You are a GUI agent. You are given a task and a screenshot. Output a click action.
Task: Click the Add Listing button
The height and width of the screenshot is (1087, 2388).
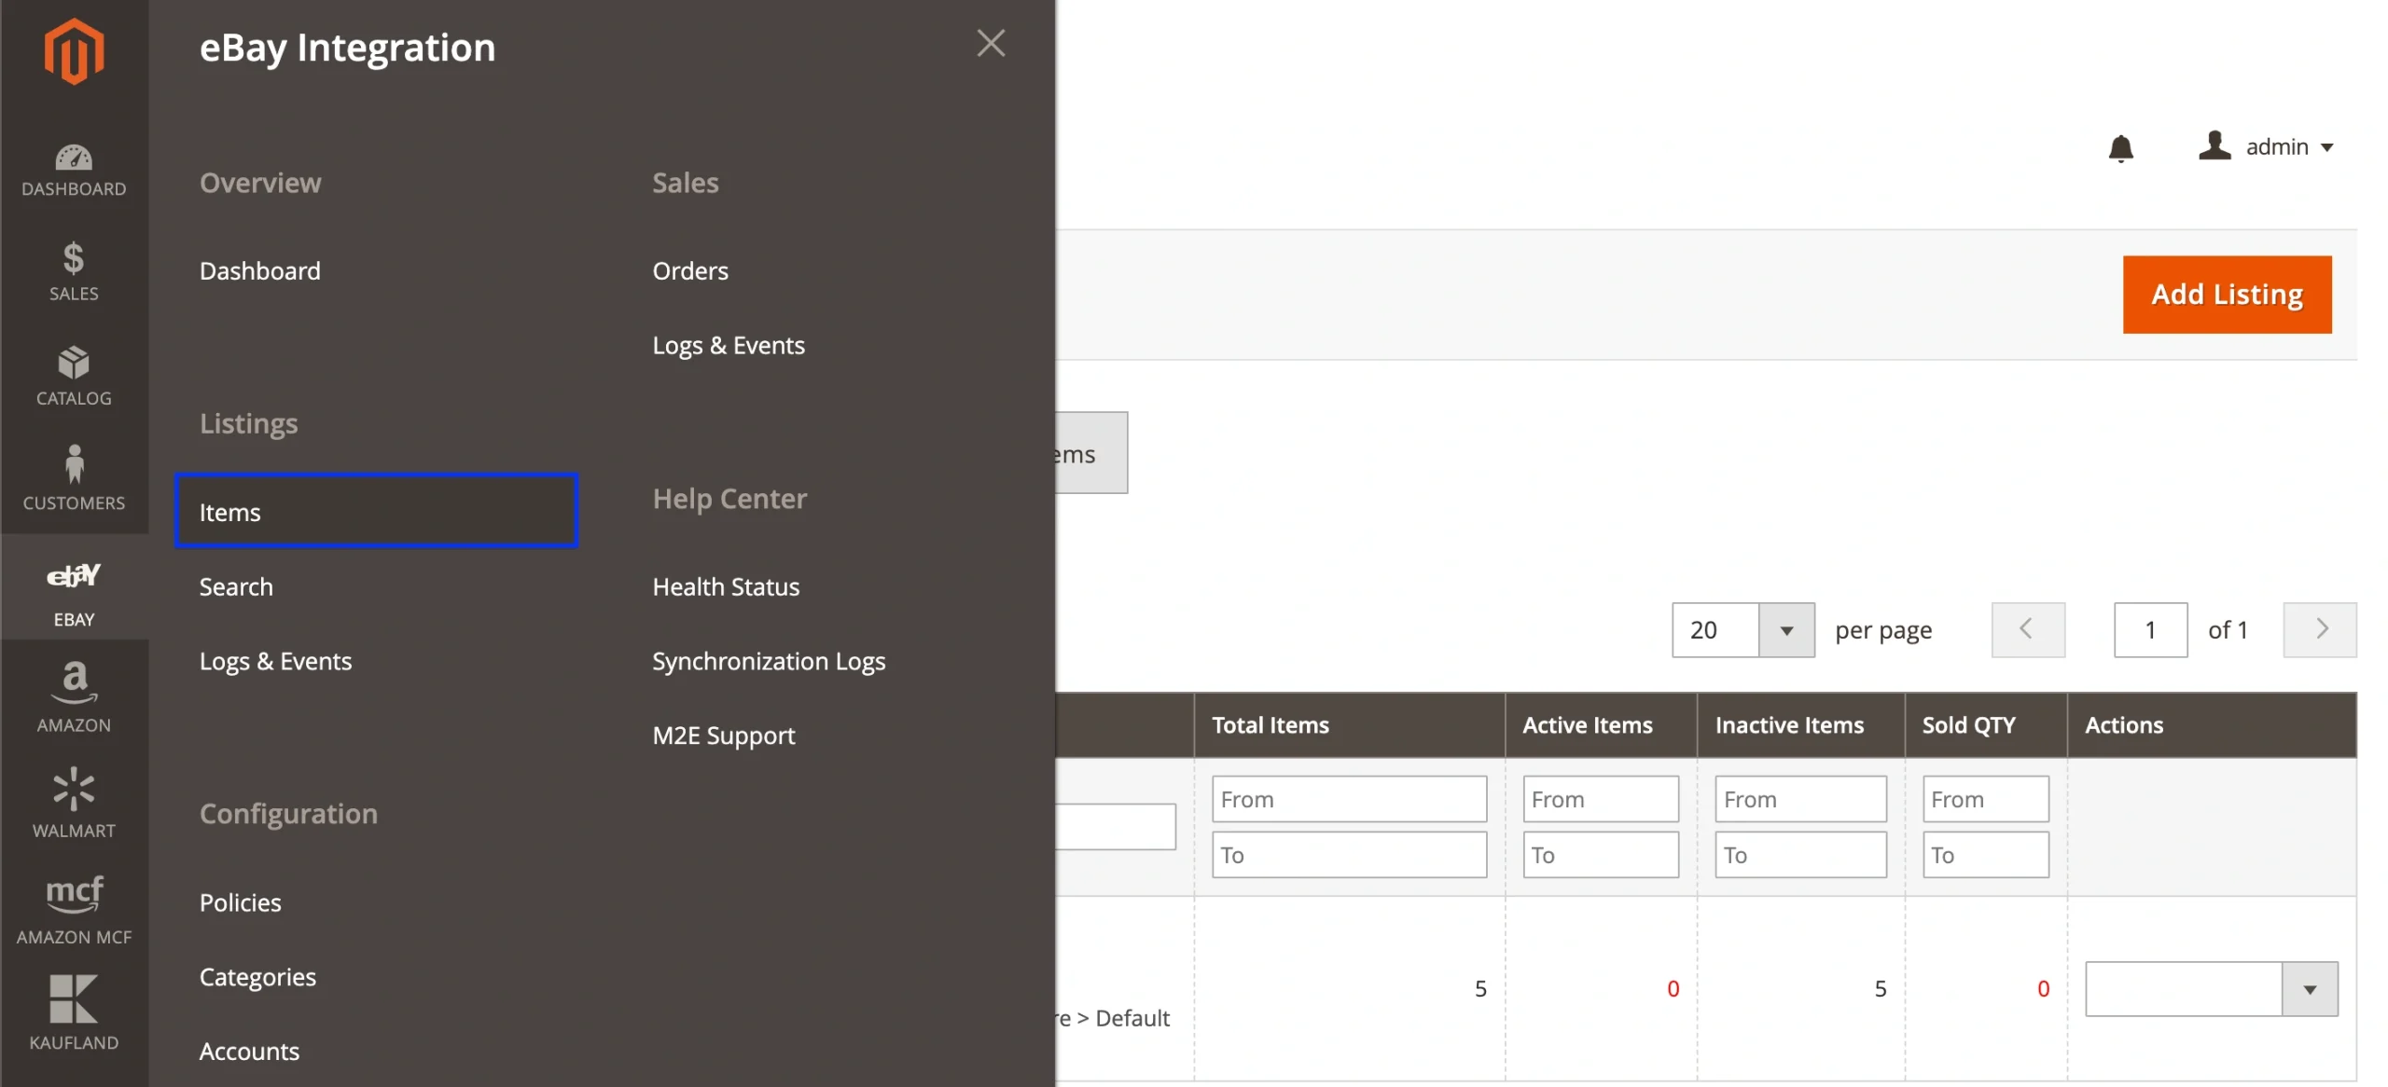2227,295
